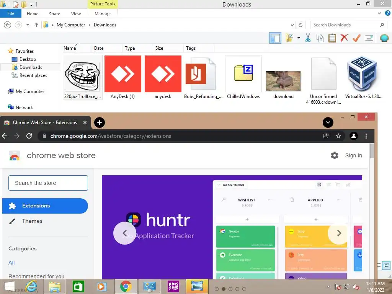Open the File ribbon tab
The image size is (392, 294).
pyautogui.click(x=11, y=13)
